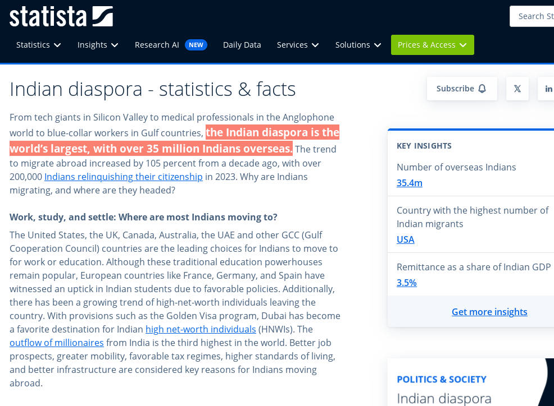This screenshot has height=406, width=554.
Task: Click 'Remittance as a share of Indian GDP'
Action: [x=474, y=267]
